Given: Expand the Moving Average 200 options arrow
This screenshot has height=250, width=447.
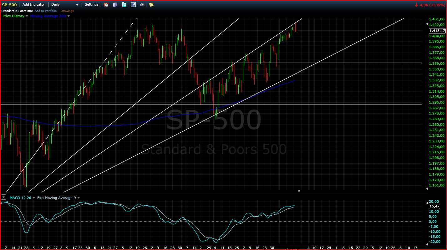Looking at the screenshot, I should [69, 16].
